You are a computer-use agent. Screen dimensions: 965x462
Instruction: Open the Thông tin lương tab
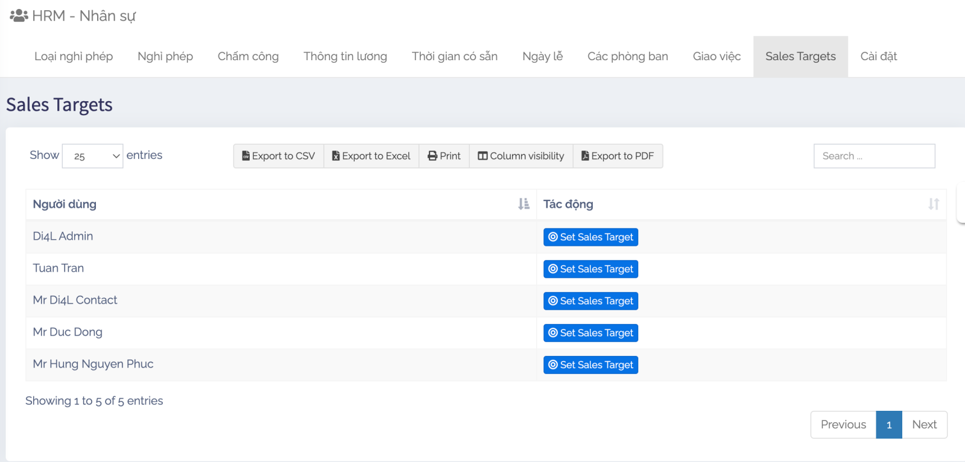345,57
